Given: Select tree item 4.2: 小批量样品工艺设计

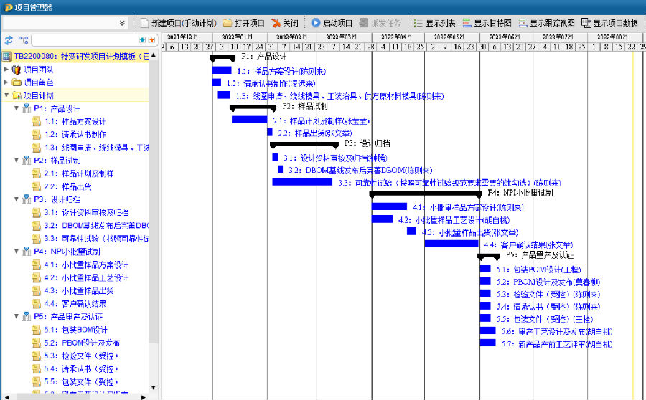Looking at the screenshot, I should tap(86, 277).
